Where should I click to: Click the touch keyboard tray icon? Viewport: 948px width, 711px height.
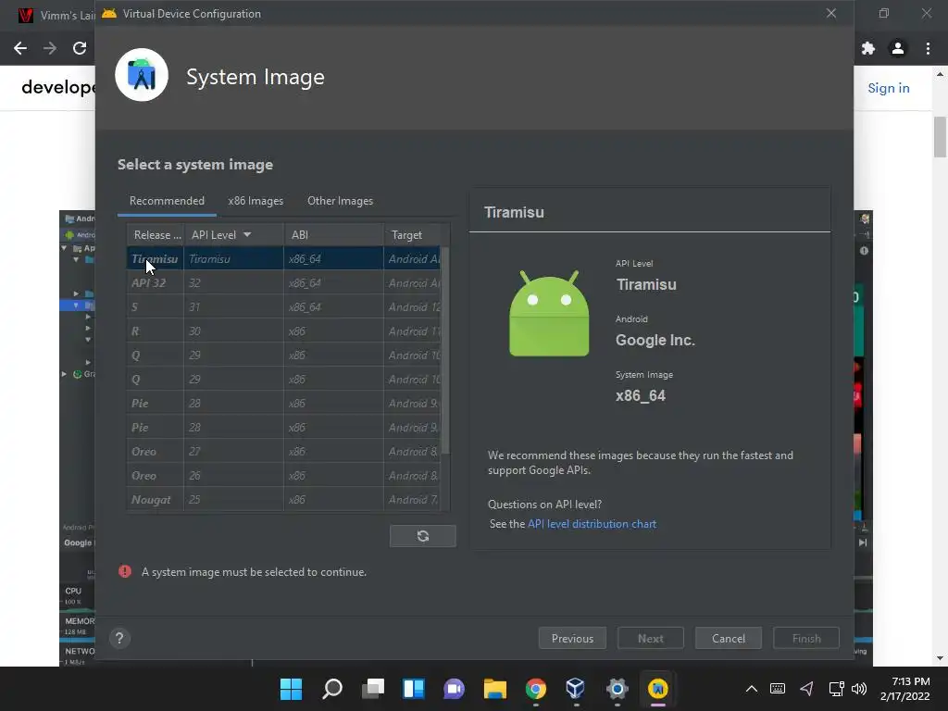[778, 689]
